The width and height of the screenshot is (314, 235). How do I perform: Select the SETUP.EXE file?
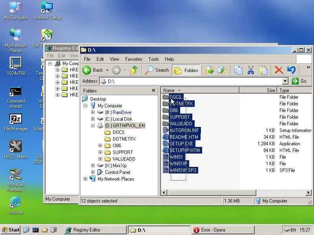pyautogui.click(x=181, y=144)
